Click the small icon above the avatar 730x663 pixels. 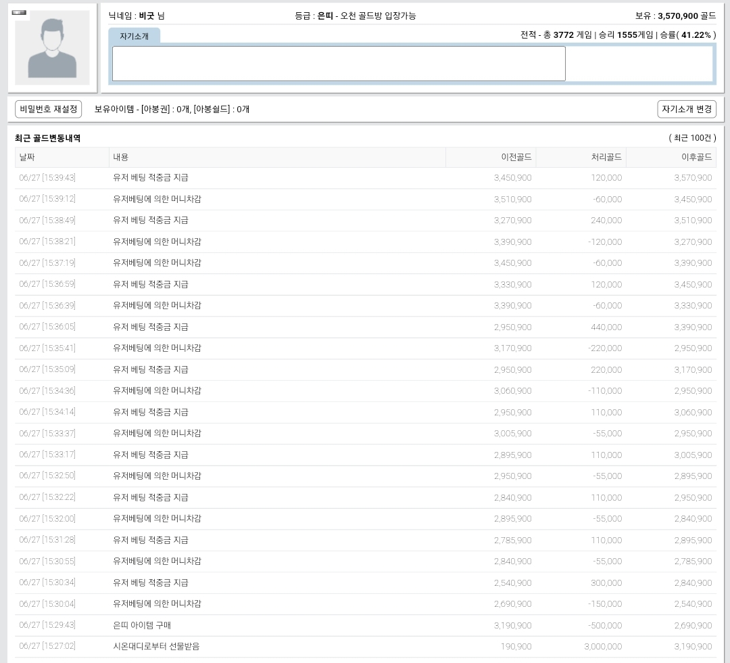coord(19,13)
